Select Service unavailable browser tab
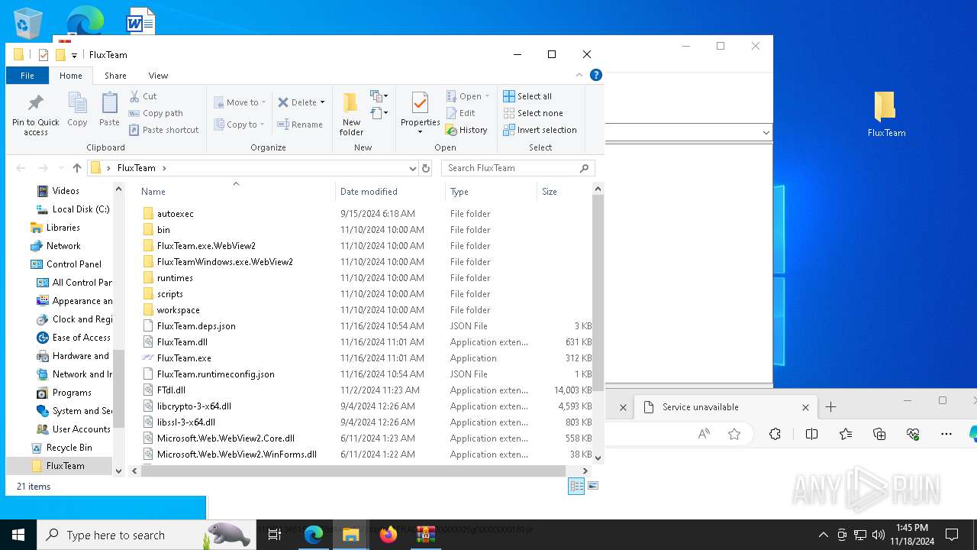The image size is (977, 550). click(724, 407)
